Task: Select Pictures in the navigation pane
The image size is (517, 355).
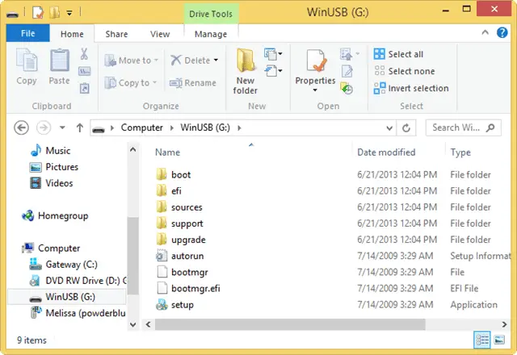Action: click(x=54, y=167)
